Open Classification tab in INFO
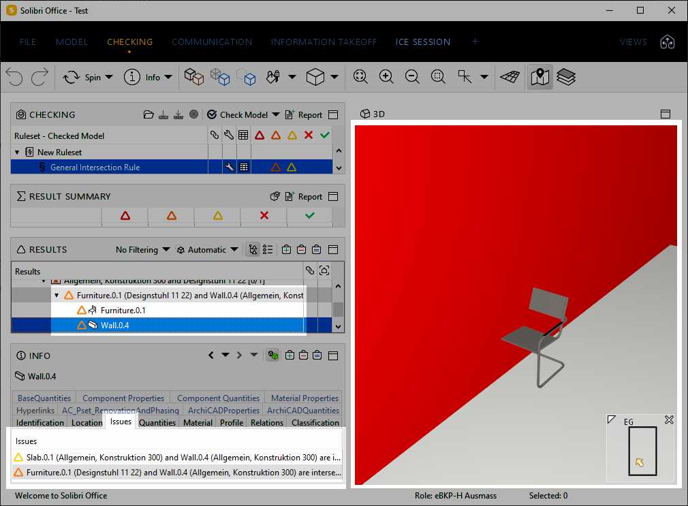The image size is (688, 506). click(x=315, y=423)
